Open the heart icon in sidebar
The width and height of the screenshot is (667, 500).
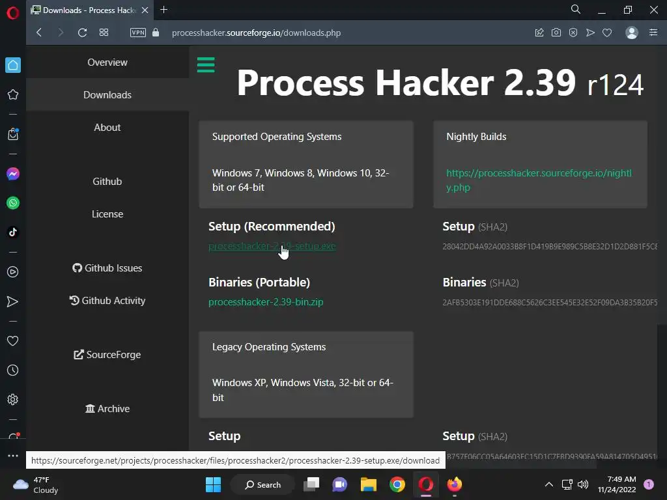pyautogui.click(x=13, y=340)
